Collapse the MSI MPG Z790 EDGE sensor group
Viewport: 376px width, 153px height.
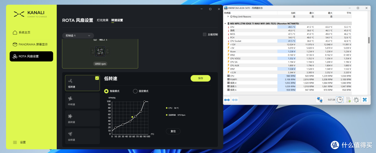point(225,23)
